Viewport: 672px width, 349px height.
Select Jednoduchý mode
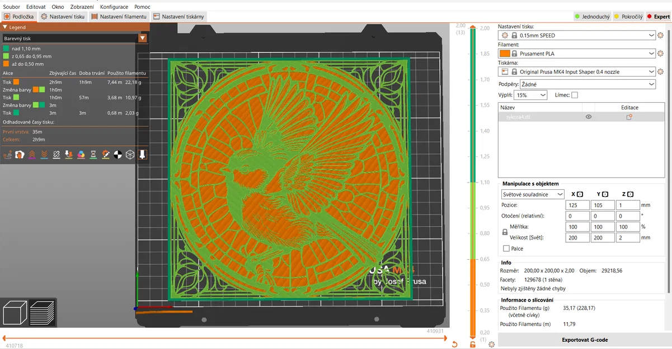[592, 17]
